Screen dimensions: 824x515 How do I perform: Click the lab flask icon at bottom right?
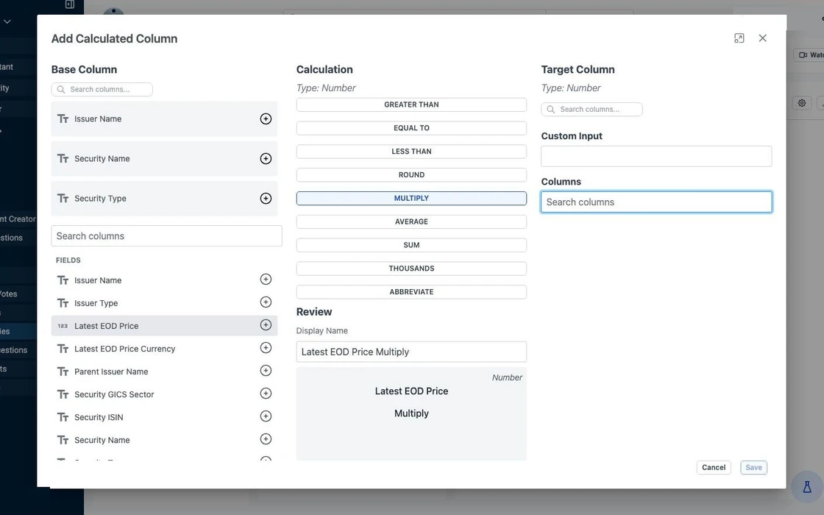tap(807, 487)
